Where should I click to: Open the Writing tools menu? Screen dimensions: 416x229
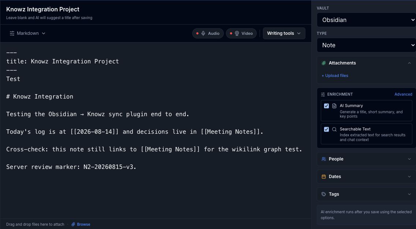[284, 33]
